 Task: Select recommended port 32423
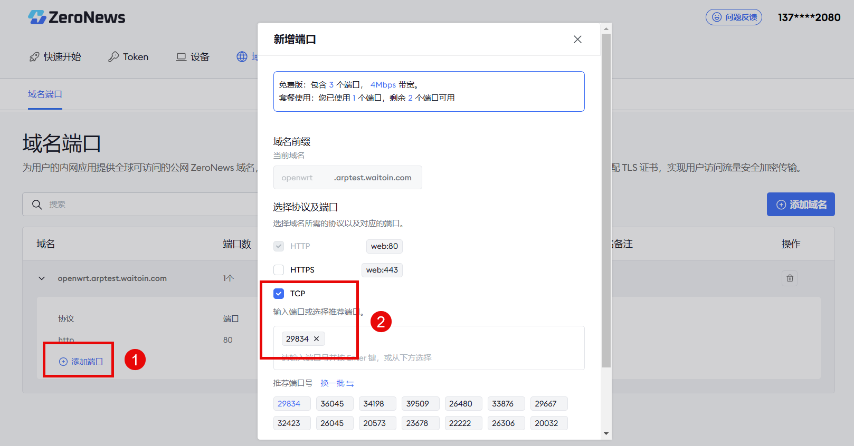292,423
